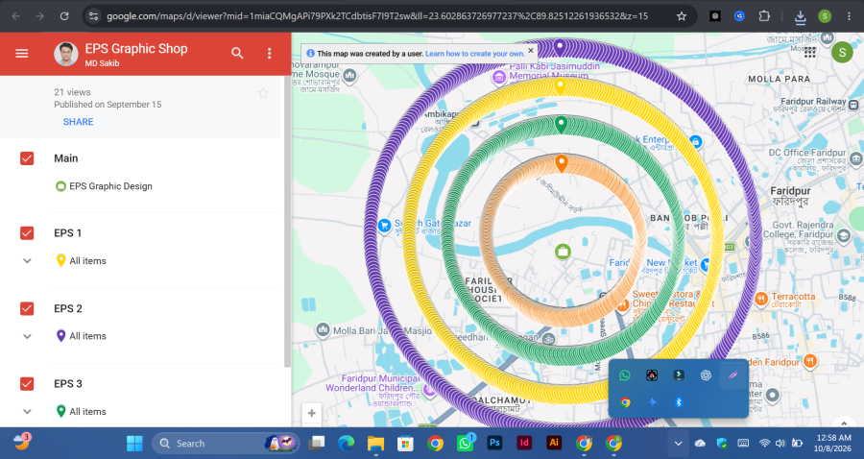Screen dimensions: 864x459
Task: Click MD Sakib's profile photo
Action: (x=65, y=54)
